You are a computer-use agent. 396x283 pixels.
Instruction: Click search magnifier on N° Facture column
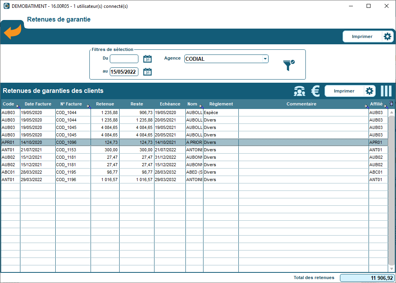(89, 106)
